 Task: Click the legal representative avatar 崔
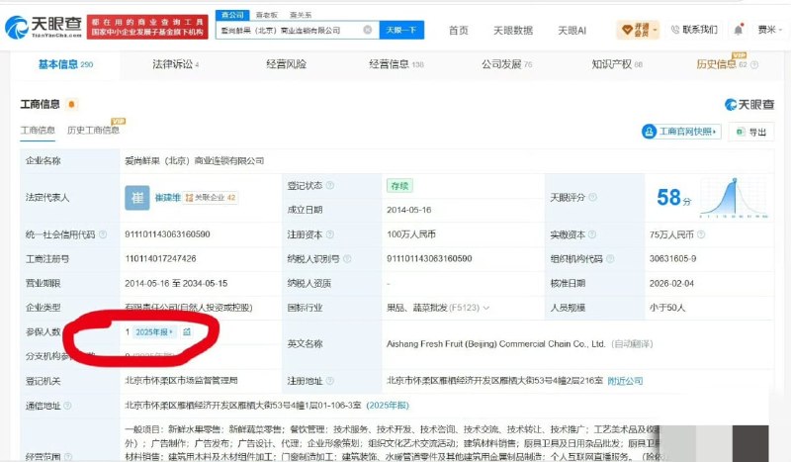pyautogui.click(x=137, y=198)
